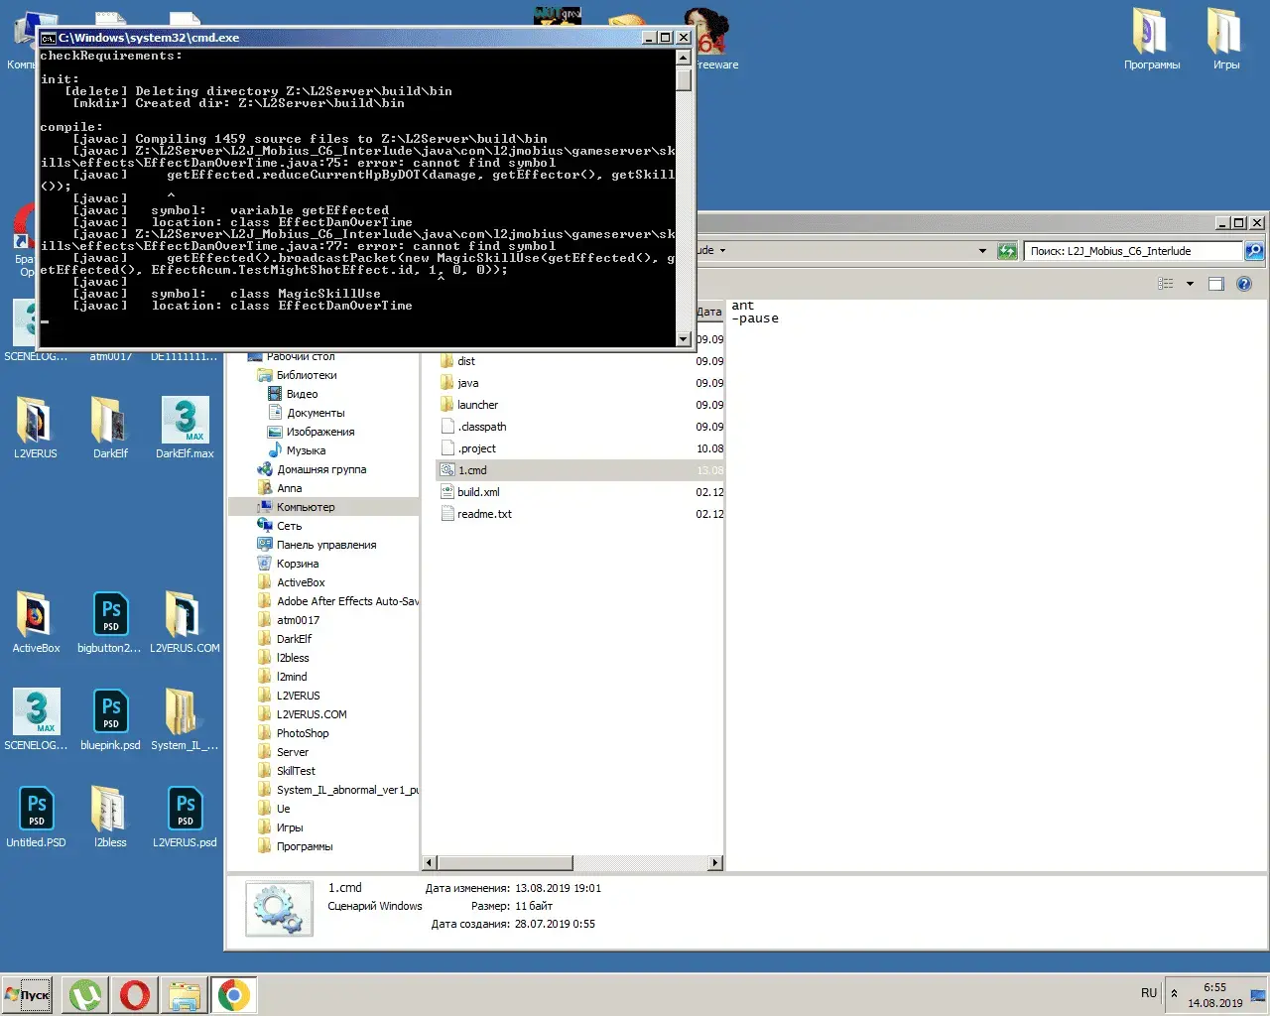Select PhotoShop folder in navigation tree
1270x1016 pixels.
point(303,733)
